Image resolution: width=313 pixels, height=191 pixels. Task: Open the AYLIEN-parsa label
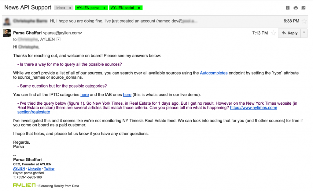coord(88,8)
